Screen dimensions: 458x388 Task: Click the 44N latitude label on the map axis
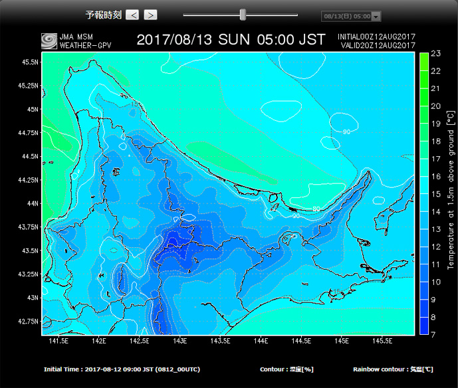pos(31,203)
